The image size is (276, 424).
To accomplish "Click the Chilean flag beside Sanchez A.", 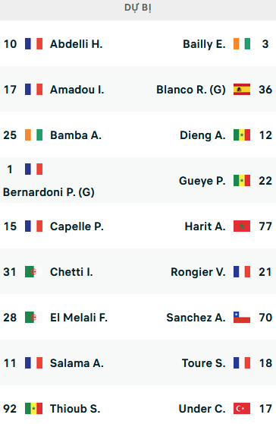I will 242,317.
